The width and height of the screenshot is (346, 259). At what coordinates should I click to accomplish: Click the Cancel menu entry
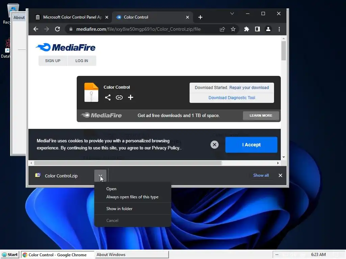pyautogui.click(x=132, y=221)
